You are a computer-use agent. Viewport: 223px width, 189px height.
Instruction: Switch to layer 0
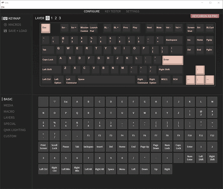(47, 18)
